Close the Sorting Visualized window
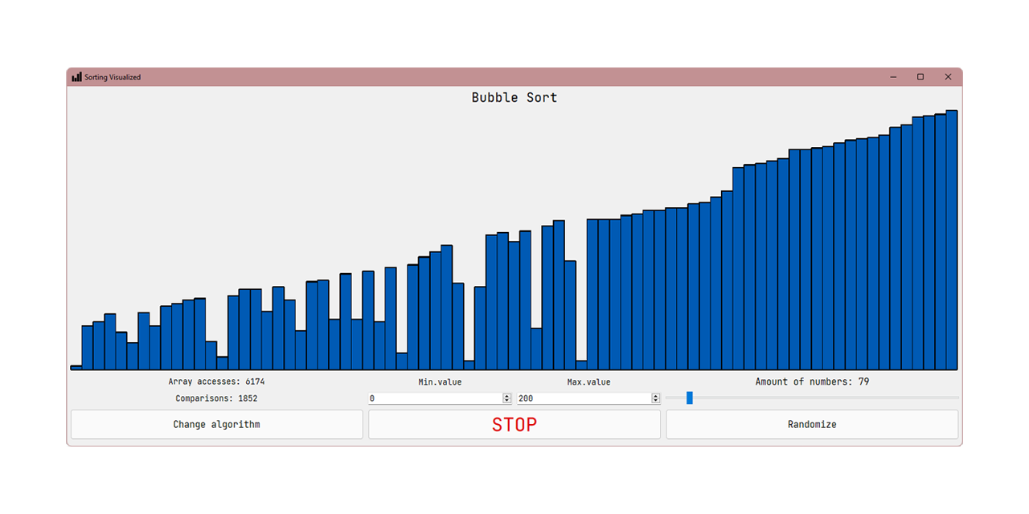The height and width of the screenshot is (514, 1029). click(x=948, y=77)
